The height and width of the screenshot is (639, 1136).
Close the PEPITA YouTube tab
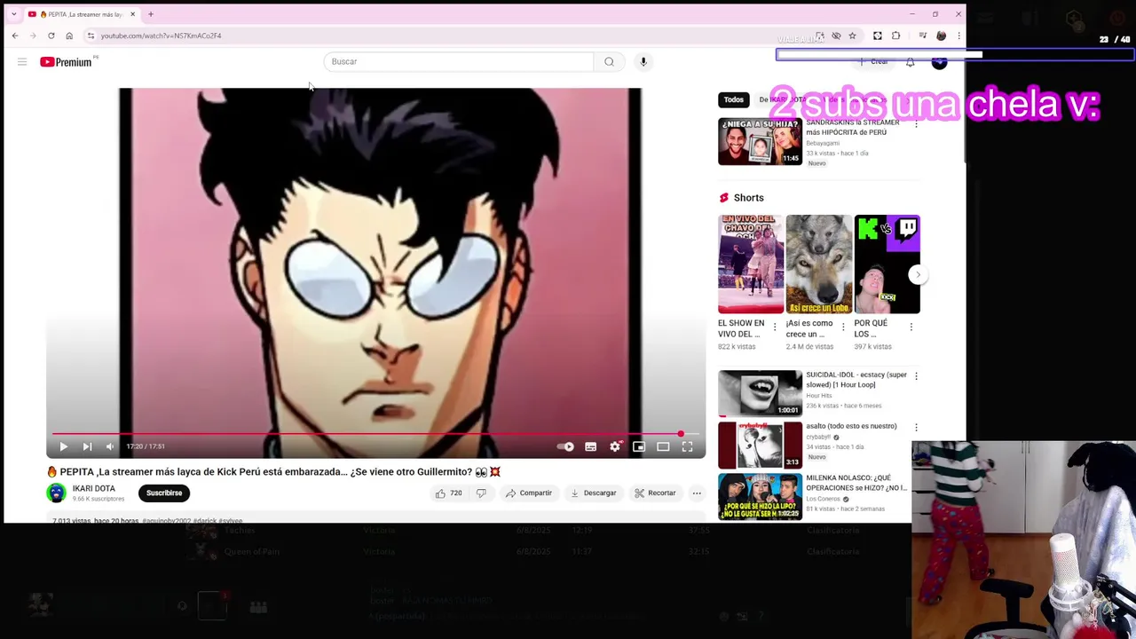[x=132, y=14]
